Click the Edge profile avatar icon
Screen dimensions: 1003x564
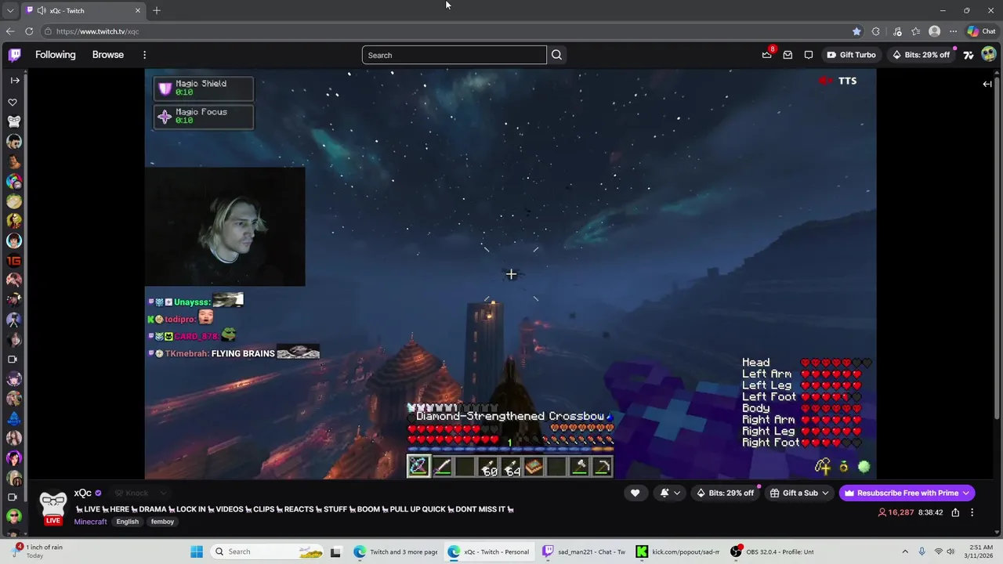[934, 31]
